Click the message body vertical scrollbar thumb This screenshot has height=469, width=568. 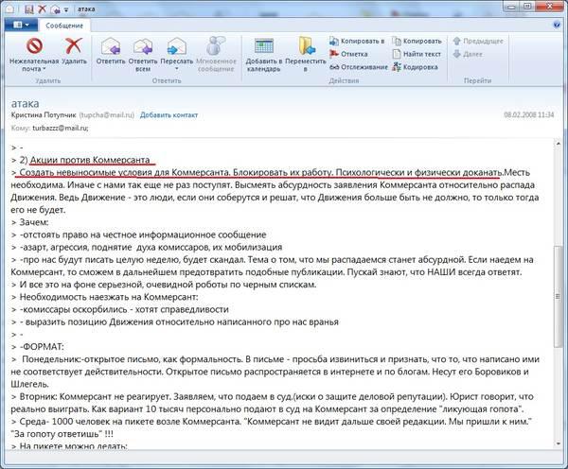click(x=559, y=297)
